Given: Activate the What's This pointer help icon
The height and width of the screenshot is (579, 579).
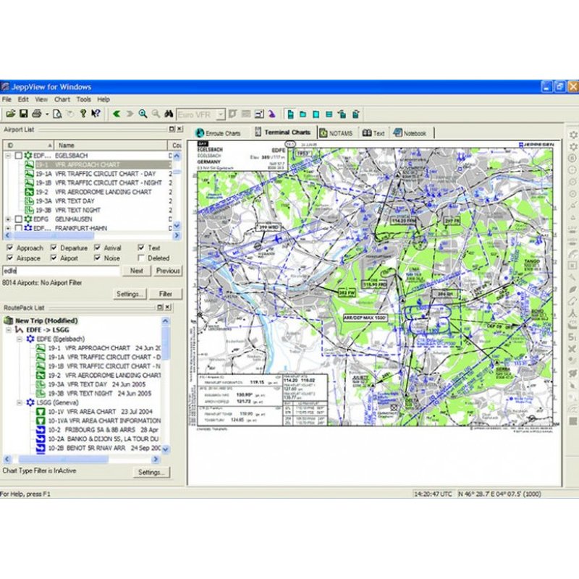Looking at the screenshot, I should click(x=96, y=114).
